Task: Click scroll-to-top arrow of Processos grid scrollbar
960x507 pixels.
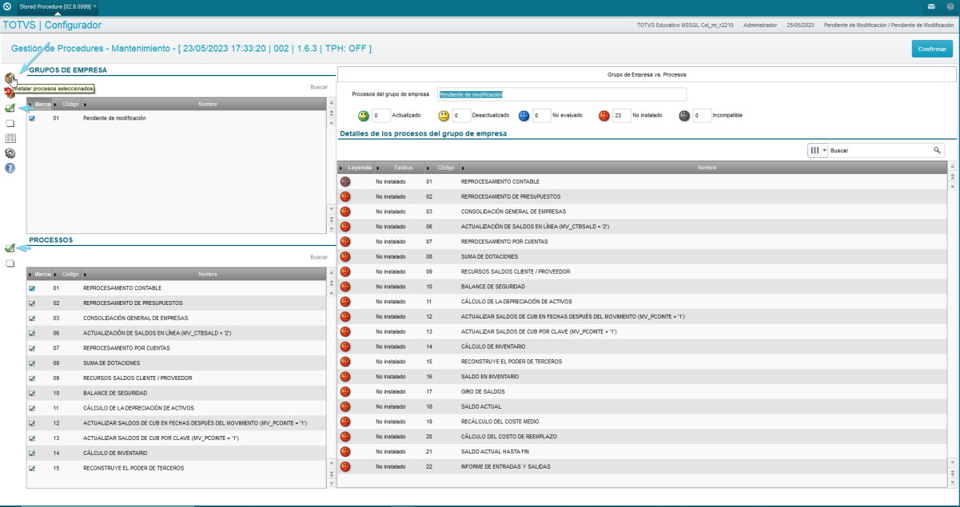Action: coord(332,272)
